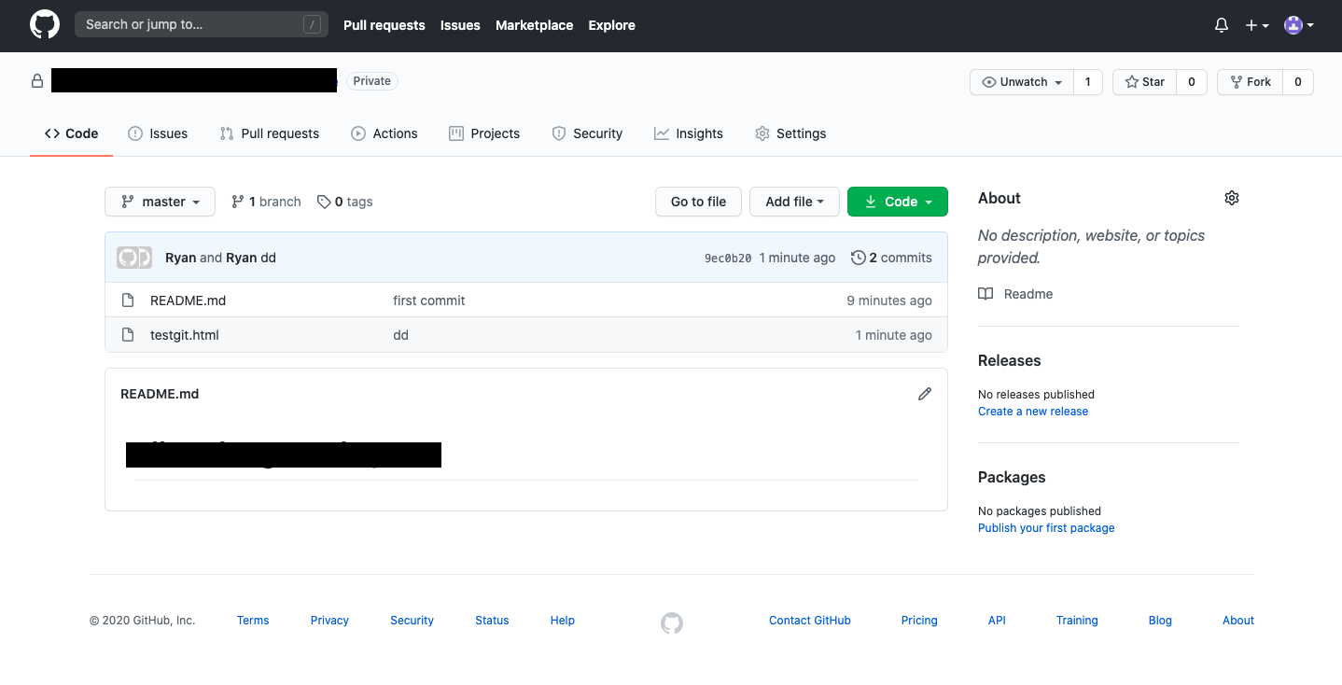This screenshot has height=685, width=1342.
Task: Click the slash shortcut icon in search
Action: coord(312,25)
